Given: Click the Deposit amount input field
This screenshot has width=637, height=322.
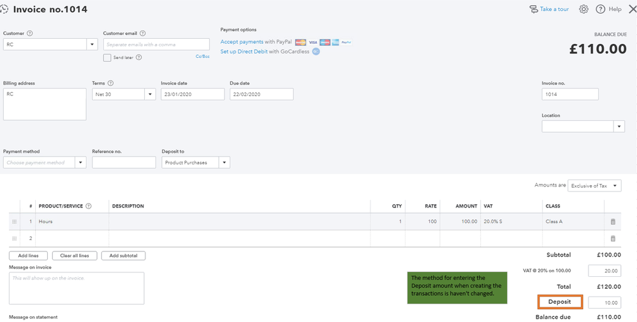Looking at the screenshot, I should point(604,302).
